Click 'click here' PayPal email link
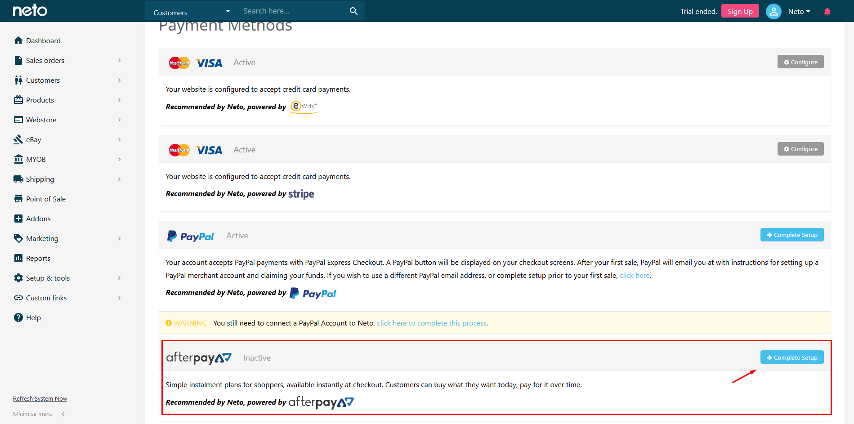This screenshot has width=854, height=424. point(635,276)
